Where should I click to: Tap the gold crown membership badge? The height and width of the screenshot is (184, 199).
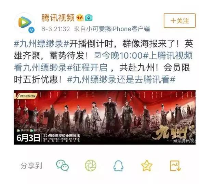80,18
